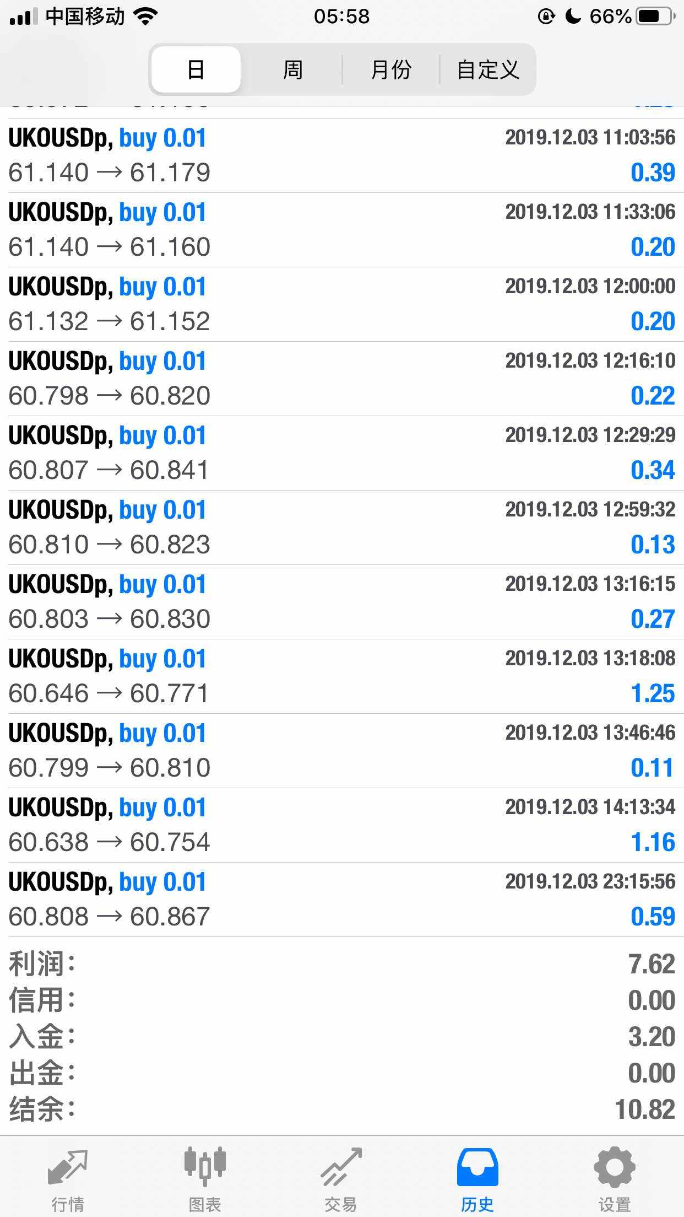684x1217 pixels.
Task: Tap the Do Not Disturb moon icon
Action: tap(573, 17)
